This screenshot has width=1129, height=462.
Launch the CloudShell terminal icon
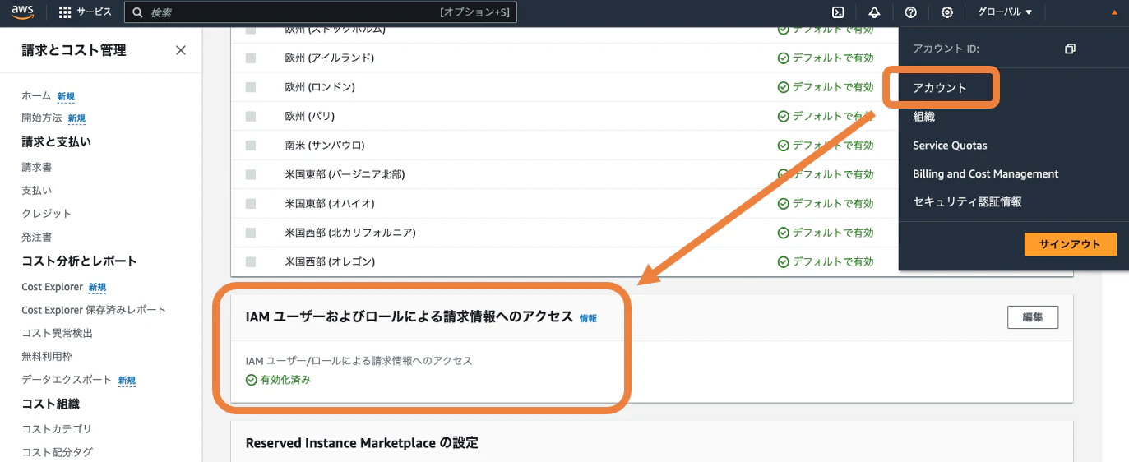pos(838,12)
